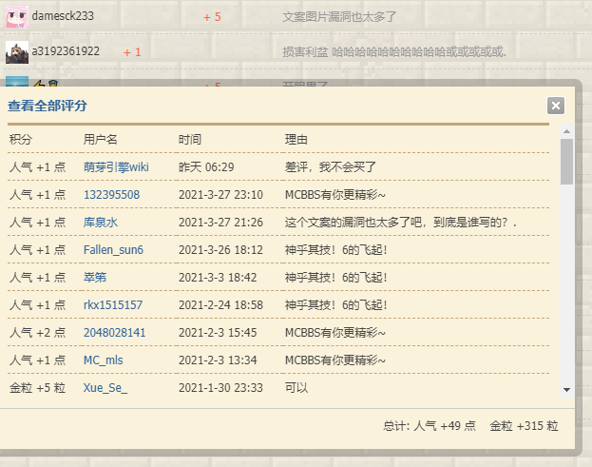
Task: Open MC_mls user link
Action: point(103,360)
